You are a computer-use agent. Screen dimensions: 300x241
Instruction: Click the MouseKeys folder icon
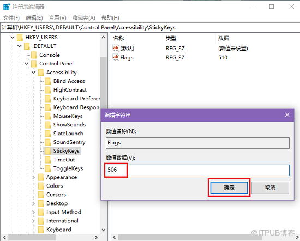click(48, 116)
